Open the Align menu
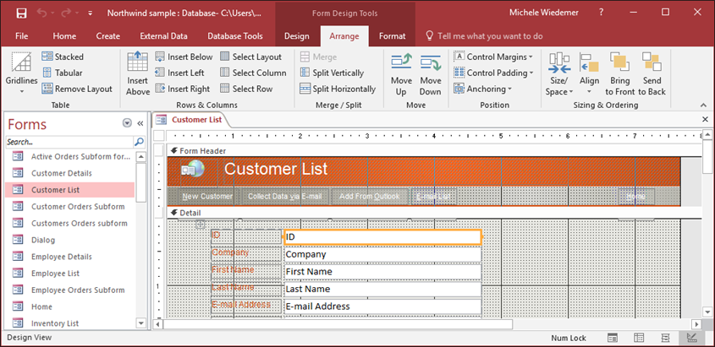This screenshot has width=715, height=347. pos(589,74)
